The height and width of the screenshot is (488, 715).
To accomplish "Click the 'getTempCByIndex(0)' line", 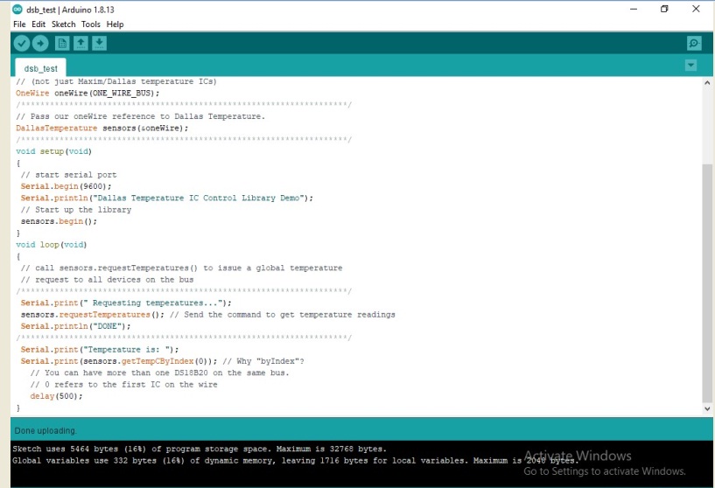I will (119, 361).
